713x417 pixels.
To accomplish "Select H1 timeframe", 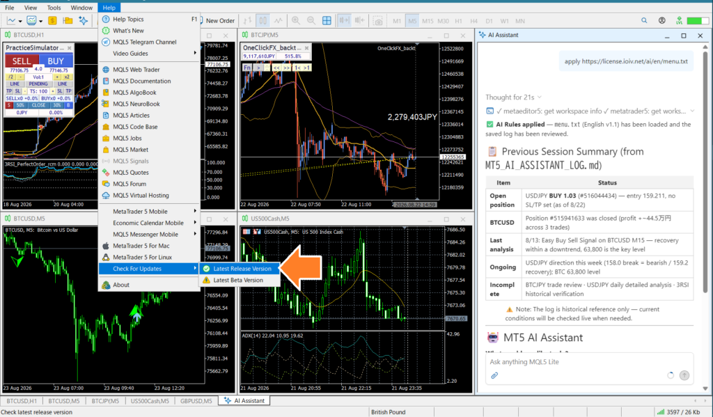I will tap(458, 21).
